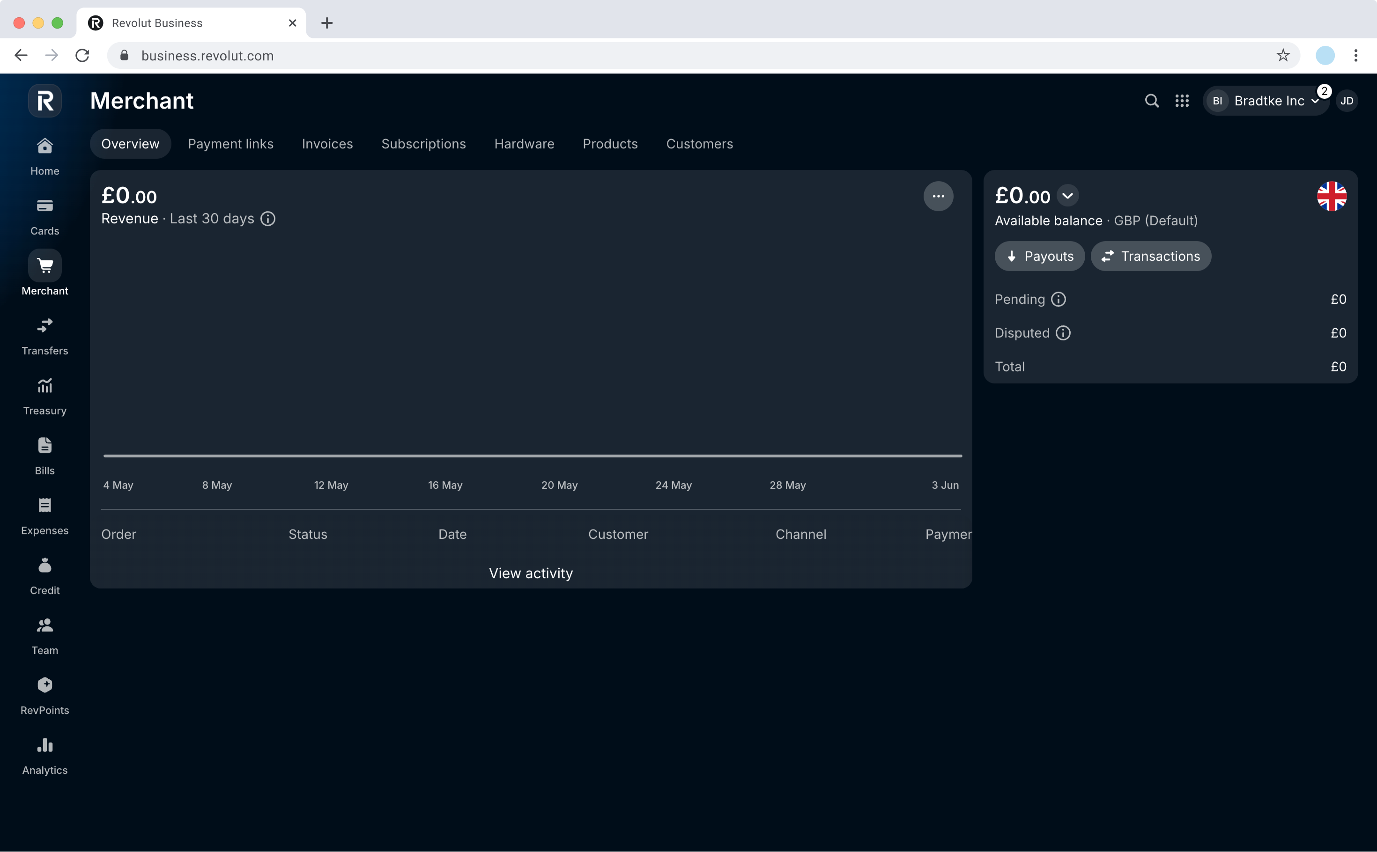Click the JD user avatar
1377x852 pixels.
click(x=1347, y=101)
